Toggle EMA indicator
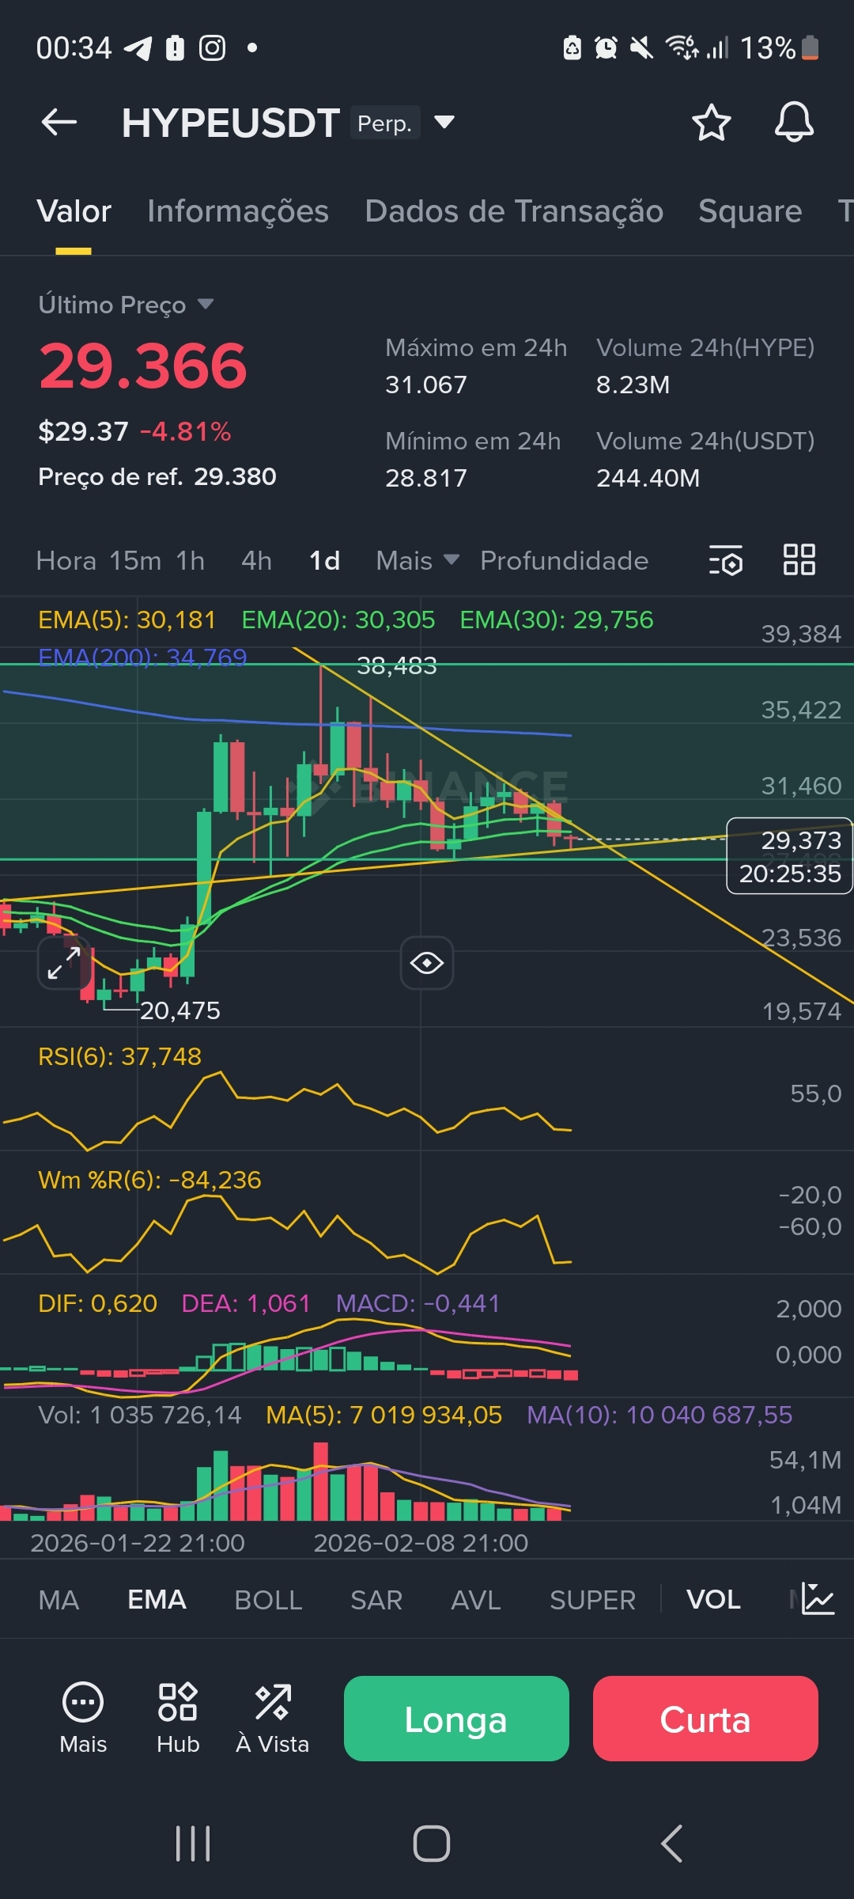Image resolution: width=854 pixels, height=1899 pixels. (157, 1600)
